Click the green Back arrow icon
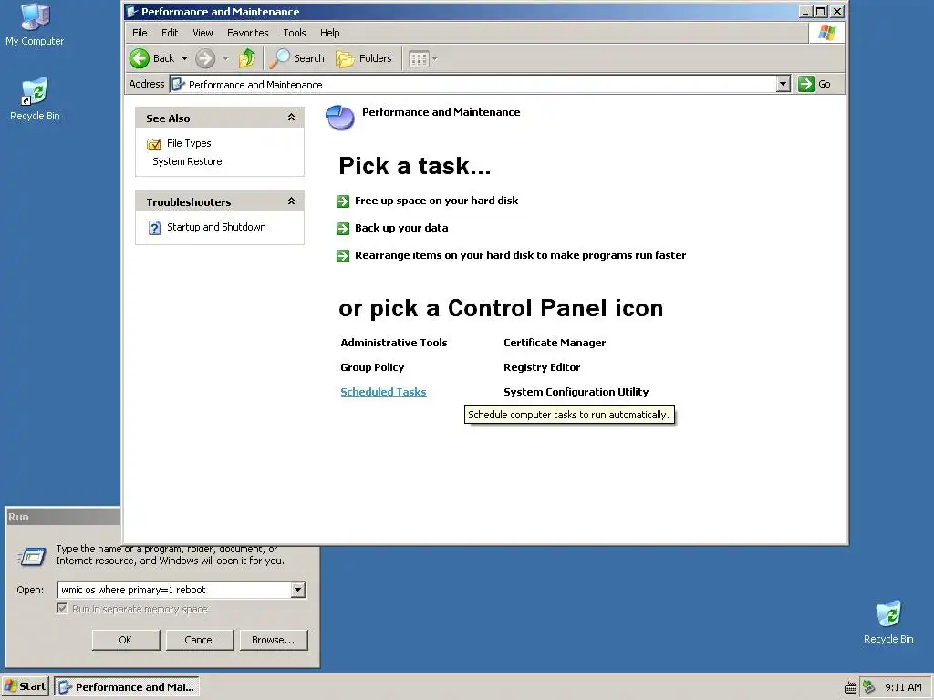This screenshot has height=700, width=934. (x=140, y=58)
